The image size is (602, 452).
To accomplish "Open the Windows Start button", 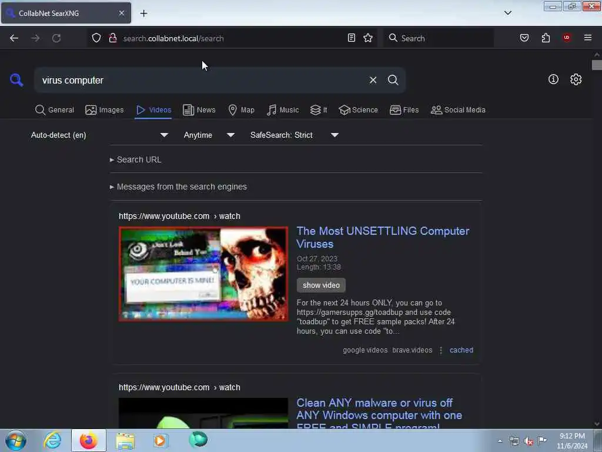I will (16, 440).
